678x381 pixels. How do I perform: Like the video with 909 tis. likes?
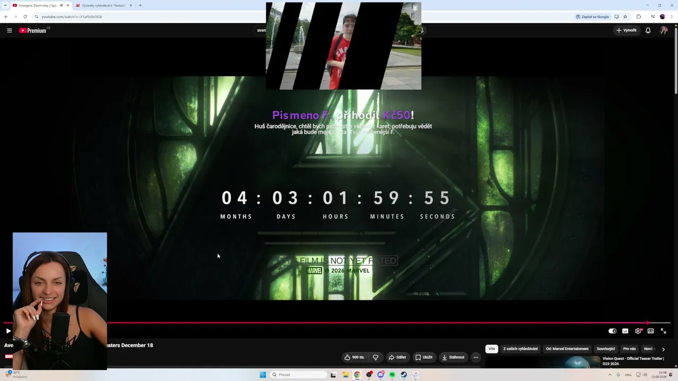[x=354, y=357]
